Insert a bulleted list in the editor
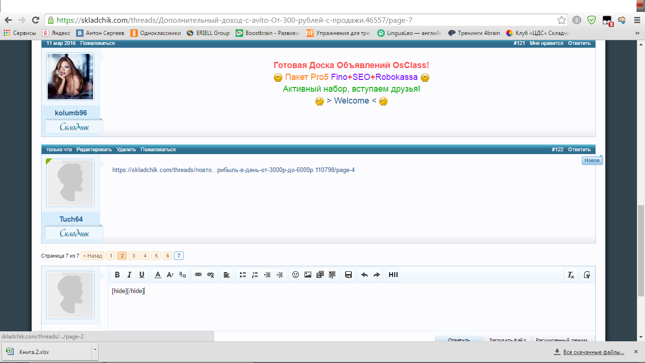This screenshot has height=363, width=645. pyautogui.click(x=243, y=275)
